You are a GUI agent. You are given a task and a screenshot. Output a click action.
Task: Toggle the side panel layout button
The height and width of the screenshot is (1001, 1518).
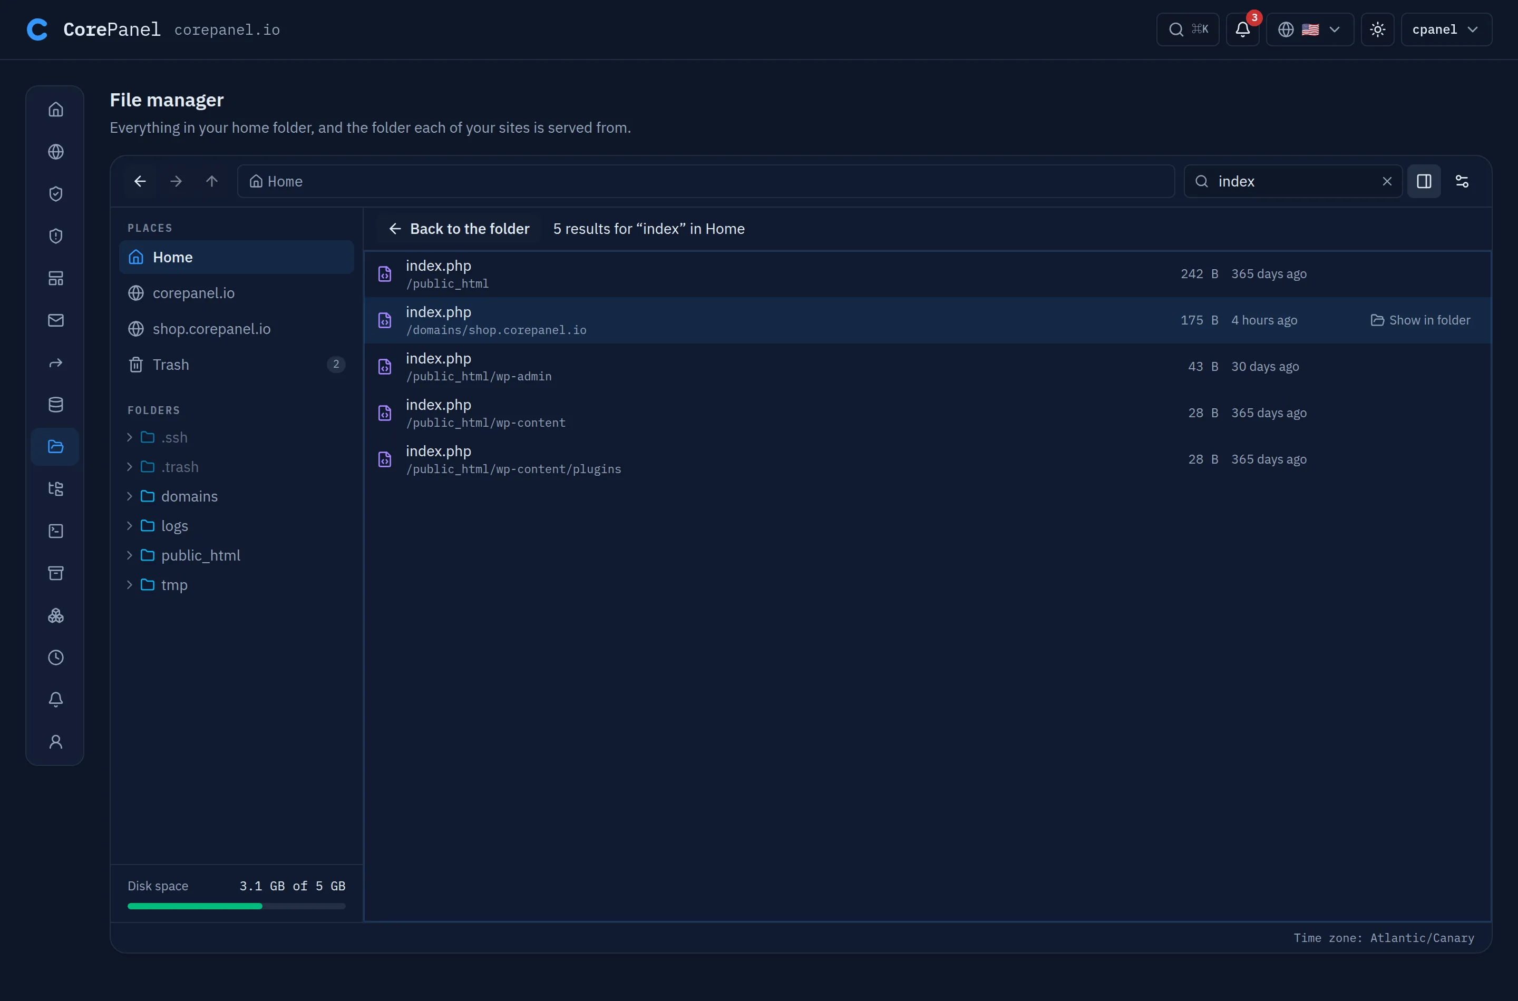(x=1424, y=181)
